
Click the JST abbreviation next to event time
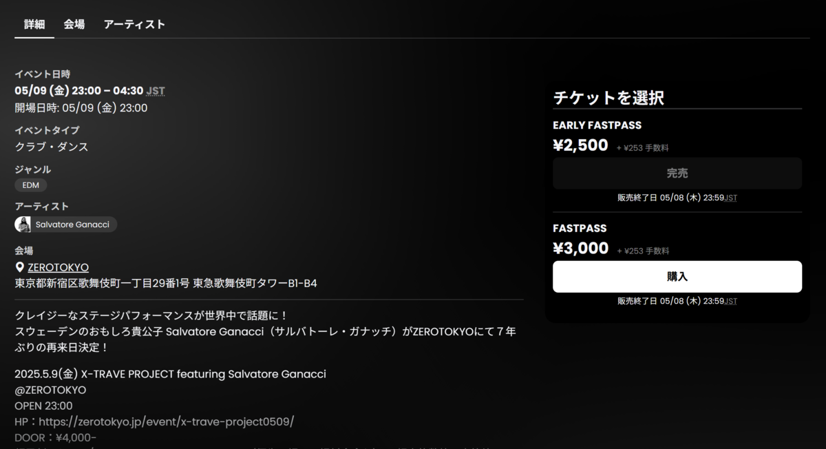coord(156,91)
